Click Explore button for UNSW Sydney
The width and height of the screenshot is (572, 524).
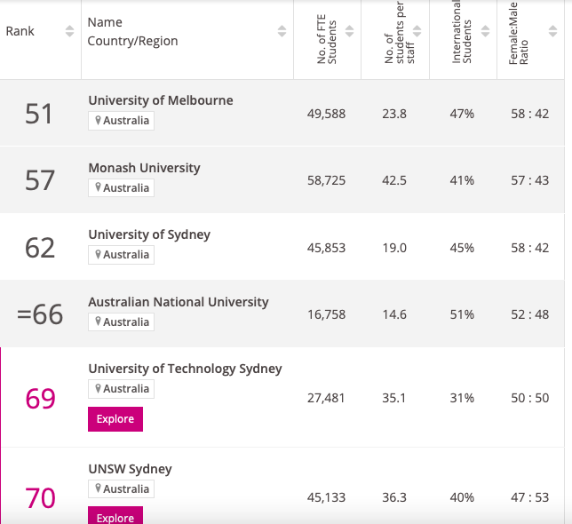coord(115,516)
